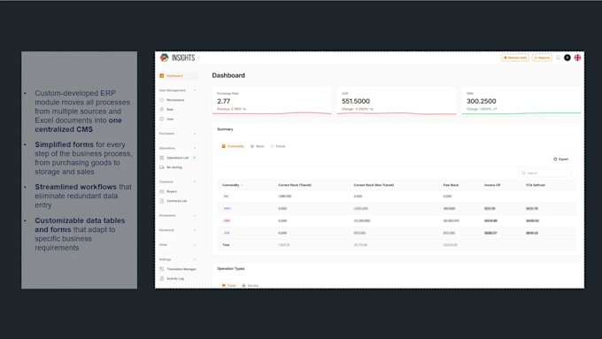Viewport: 602px width, 339px height.
Task: Click the Dashboard page title
Action: (228, 75)
